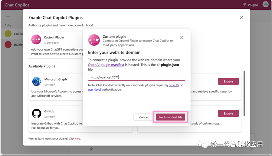Select the red multi-plugin chat avatar
The width and height of the screenshot is (272, 156).
[8, 45]
